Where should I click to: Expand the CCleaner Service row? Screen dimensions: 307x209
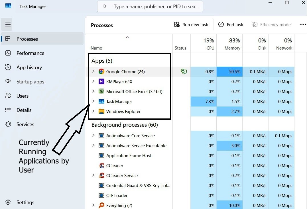click(x=93, y=175)
